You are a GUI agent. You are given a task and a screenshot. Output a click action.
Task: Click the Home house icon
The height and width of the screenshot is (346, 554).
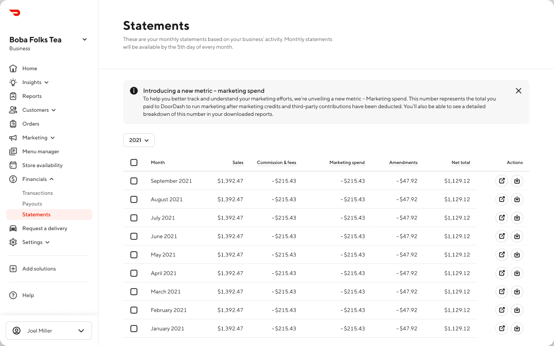coord(13,68)
